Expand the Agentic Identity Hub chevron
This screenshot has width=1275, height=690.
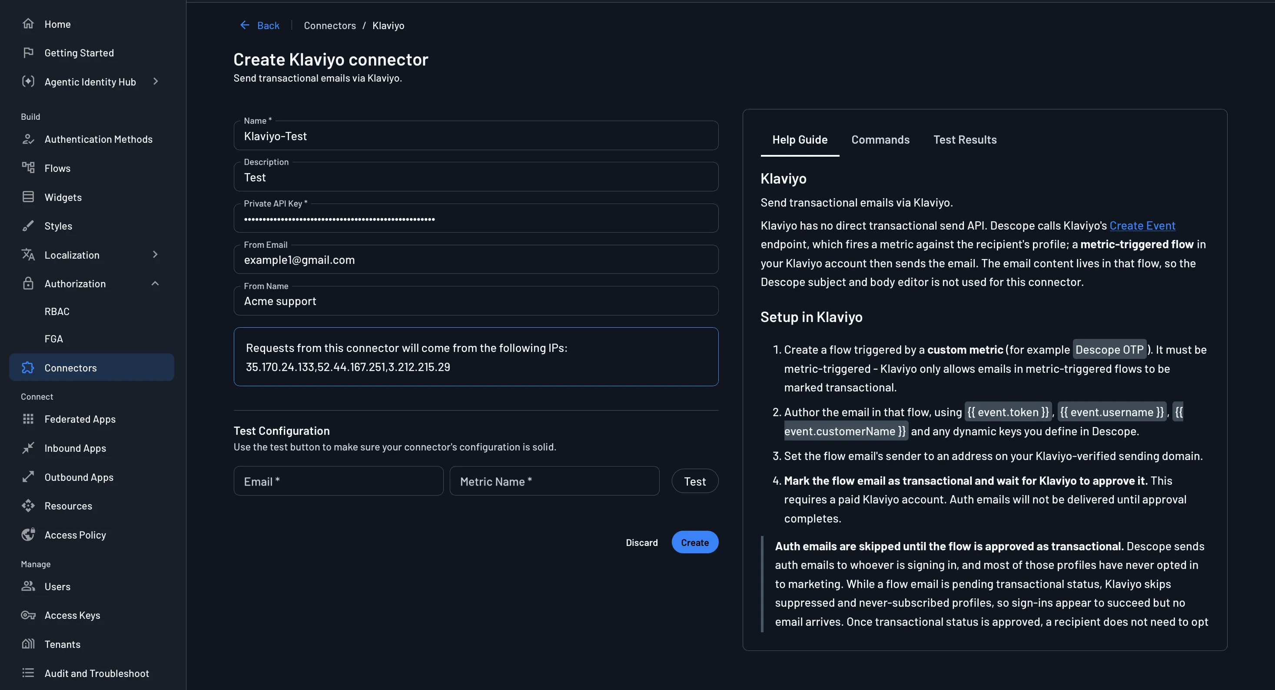156,82
